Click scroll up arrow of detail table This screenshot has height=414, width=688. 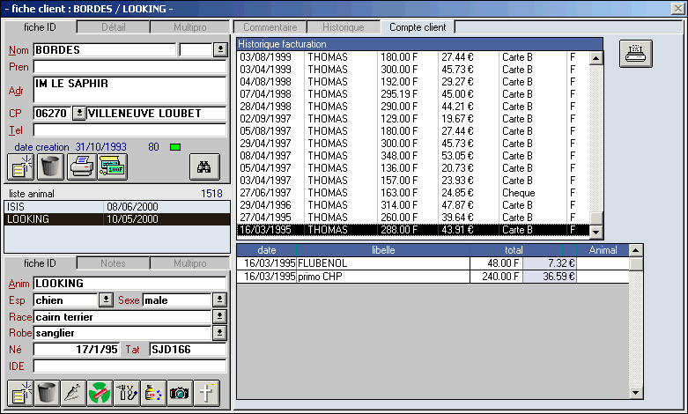coord(636,250)
